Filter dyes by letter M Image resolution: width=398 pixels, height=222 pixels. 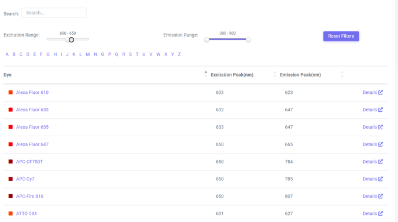click(x=88, y=54)
